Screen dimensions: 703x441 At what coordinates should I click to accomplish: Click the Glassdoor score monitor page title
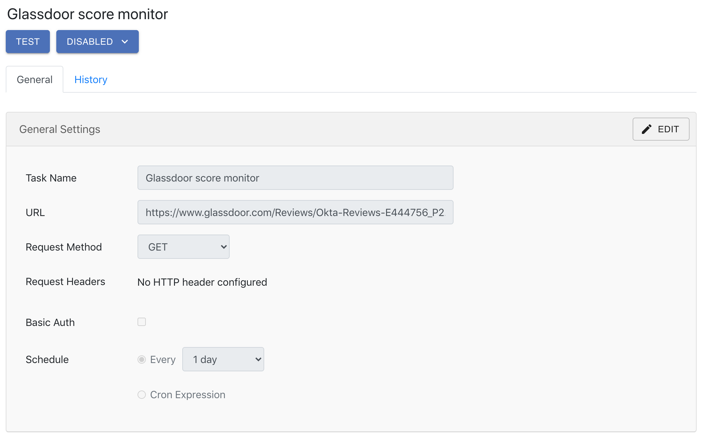tap(87, 14)
